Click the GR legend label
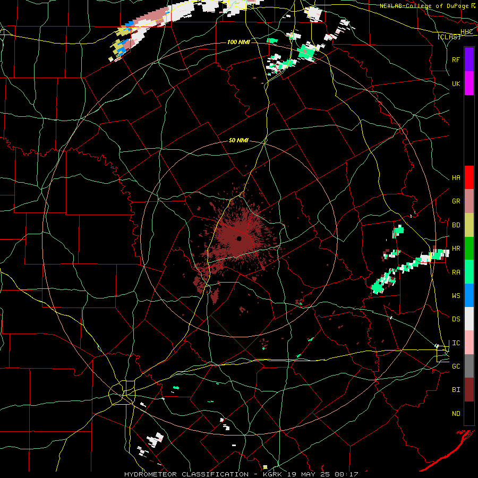The width and height of the screenshot is (478, 478). pos(456,201)
